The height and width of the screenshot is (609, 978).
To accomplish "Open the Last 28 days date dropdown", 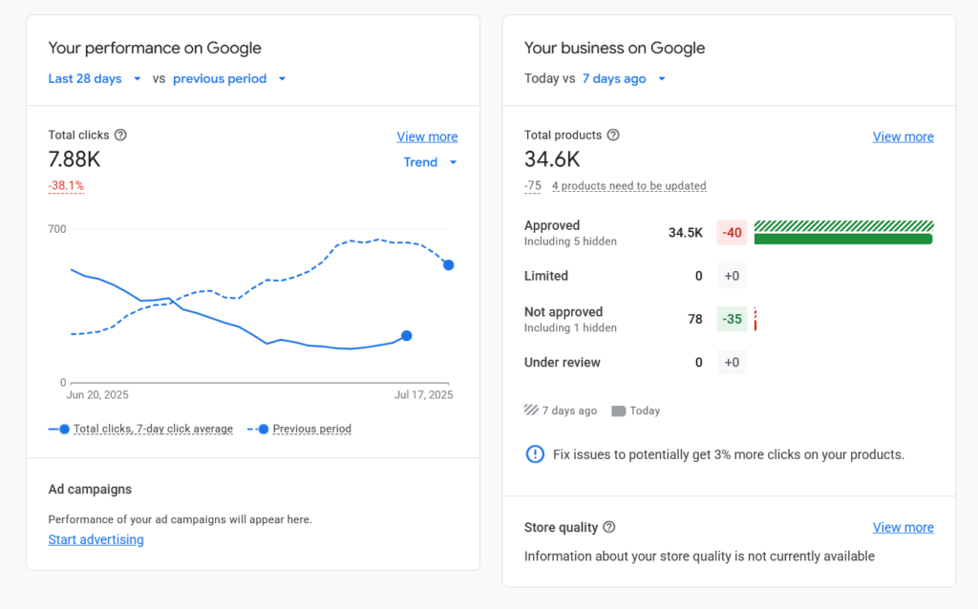I will pyautogui.click(x=95, y=79).
